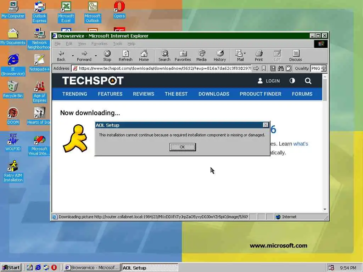Select the Notepad++ desktop icon

tap(39, 63)
